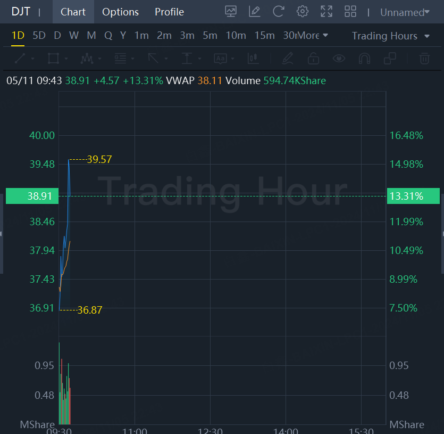Select the 3m interval
Viewport: 444px width, 434px height.
coord(187,36)
